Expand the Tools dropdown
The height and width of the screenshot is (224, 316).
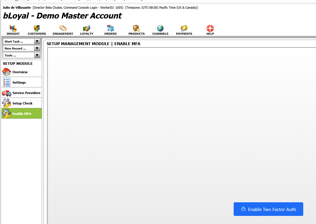[37, 55]
